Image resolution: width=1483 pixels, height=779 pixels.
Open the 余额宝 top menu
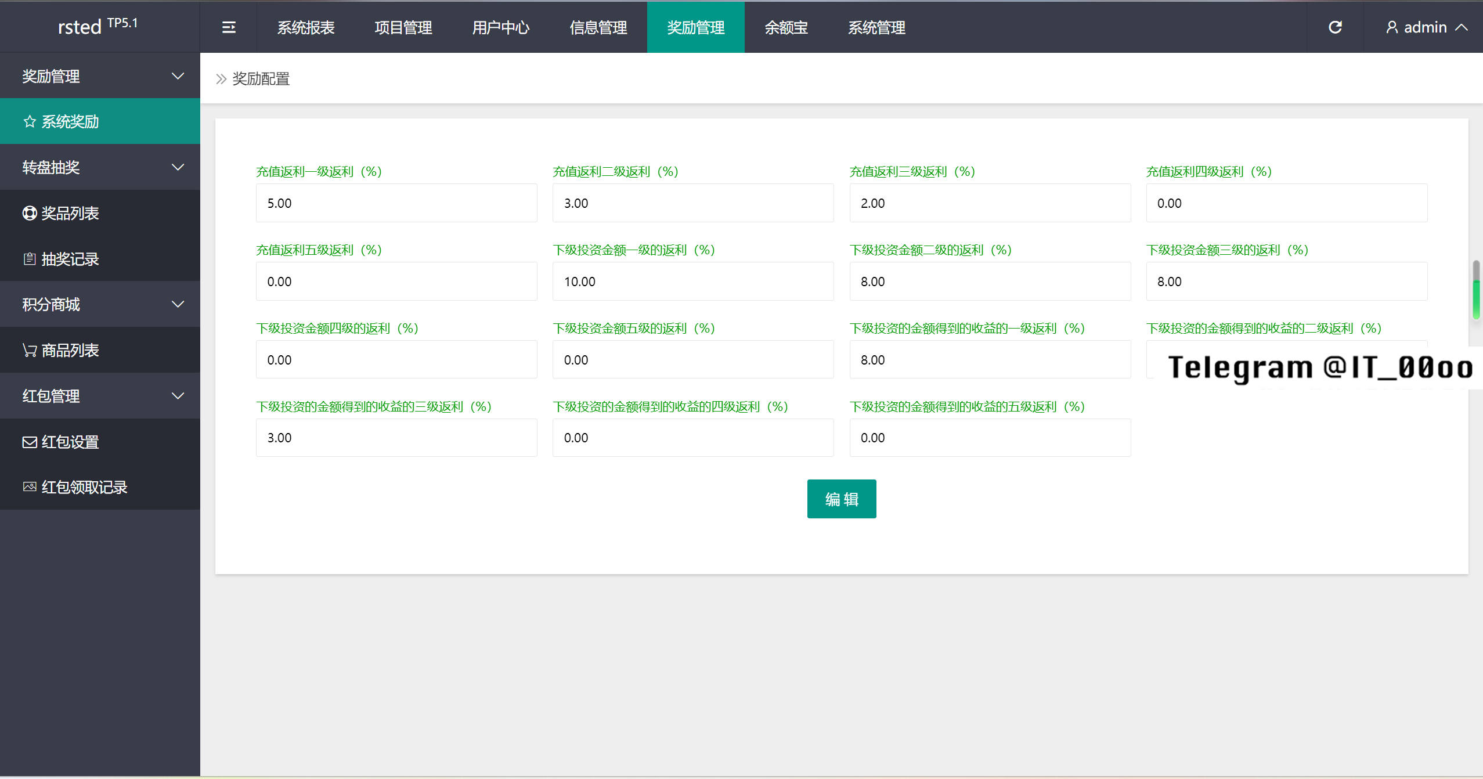786,27
